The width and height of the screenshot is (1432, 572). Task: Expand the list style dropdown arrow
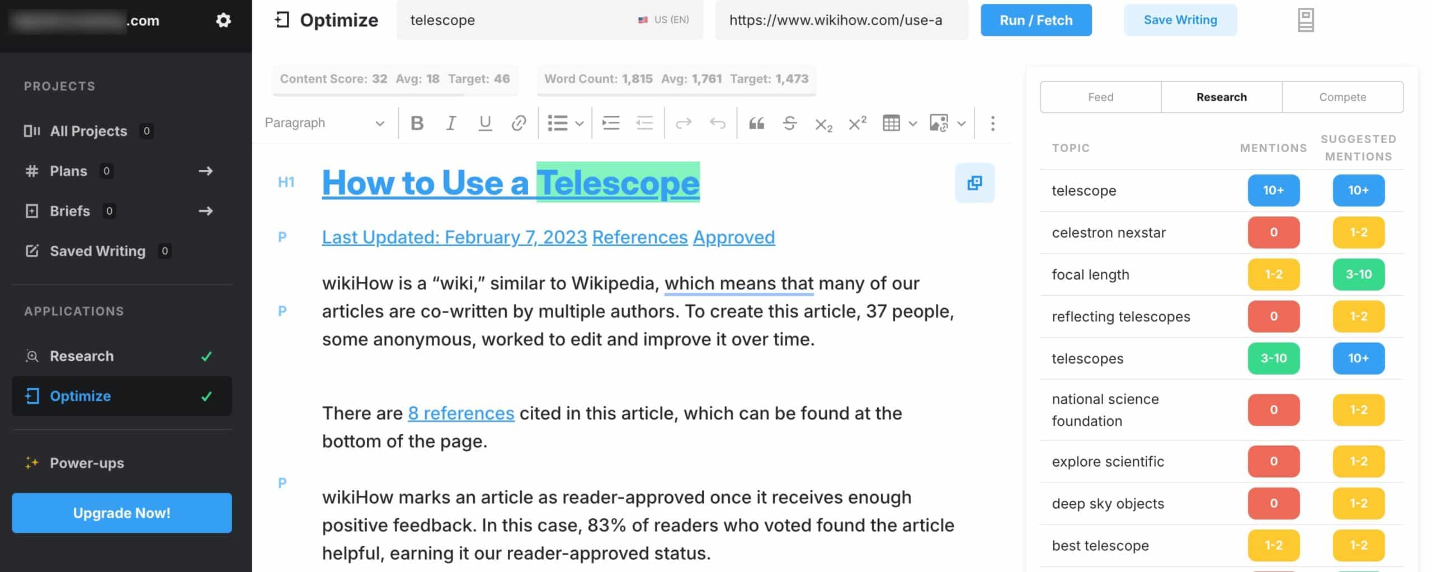point(580,124)
